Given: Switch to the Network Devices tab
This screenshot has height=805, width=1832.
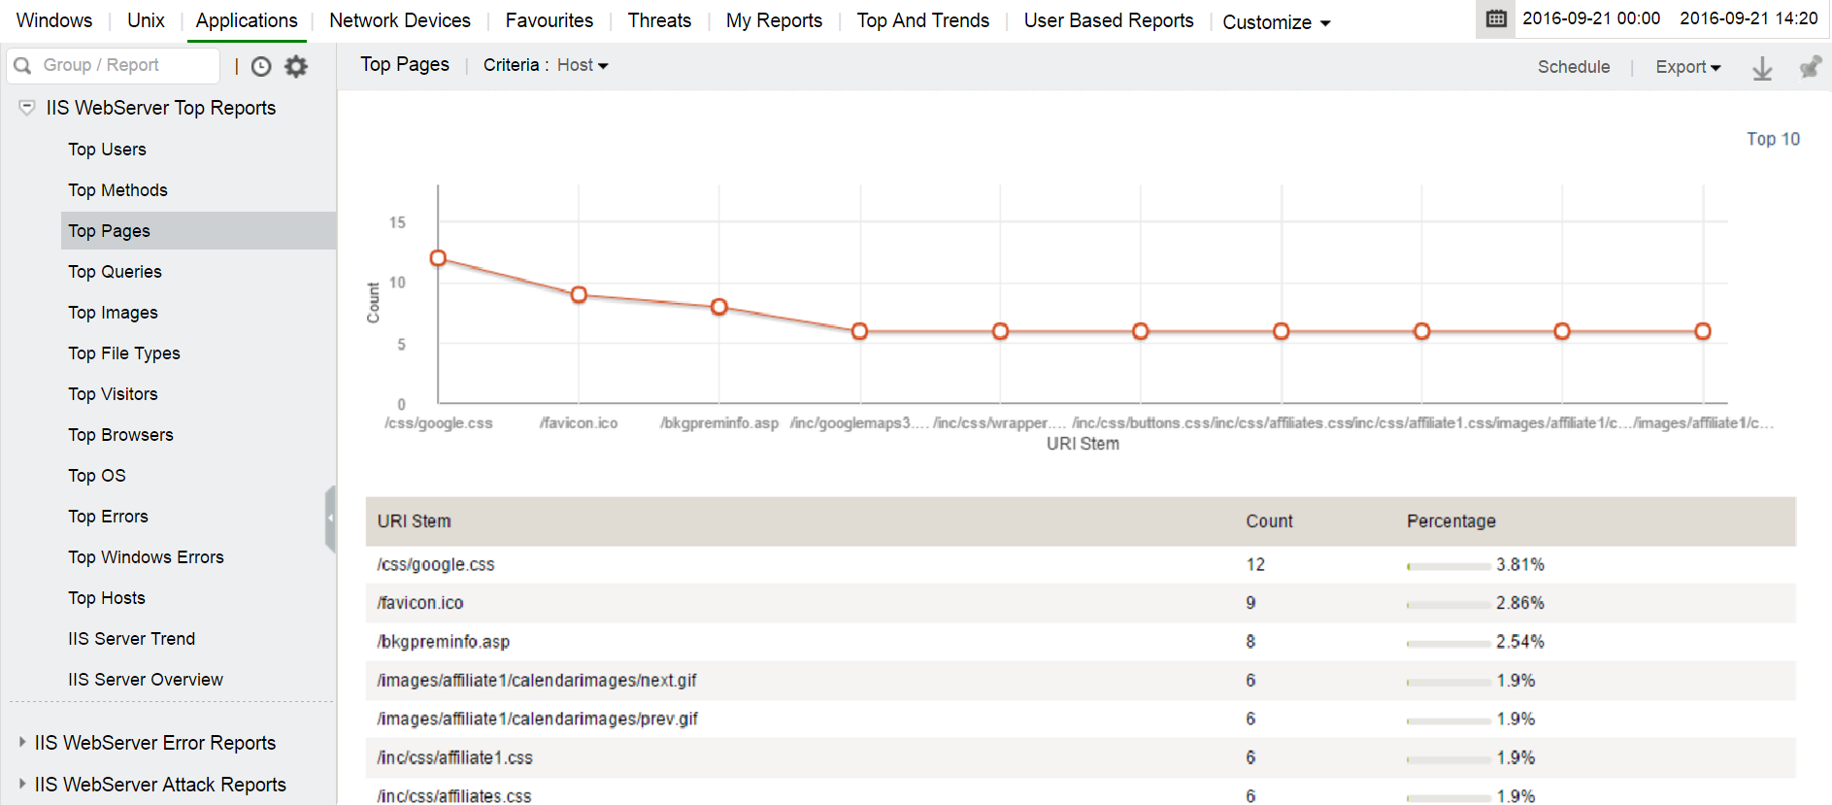Looking at the screenshot, I should (399, 20).
